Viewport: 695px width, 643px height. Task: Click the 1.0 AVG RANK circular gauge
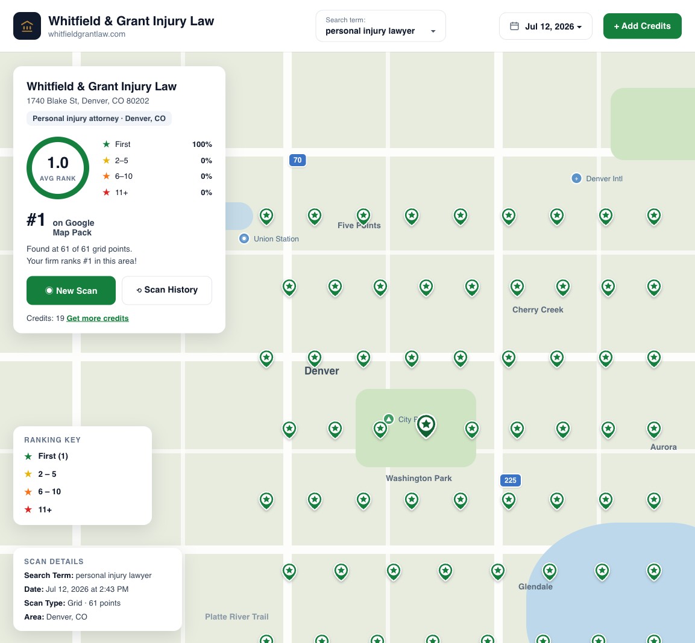click(x=58, y=168)
